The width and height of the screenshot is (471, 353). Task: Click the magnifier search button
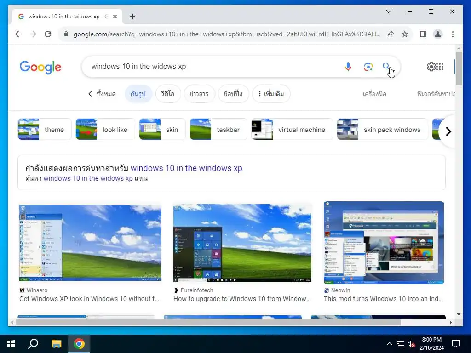[x=386, y=66]
